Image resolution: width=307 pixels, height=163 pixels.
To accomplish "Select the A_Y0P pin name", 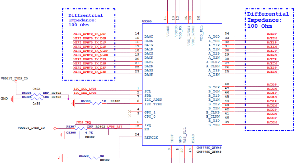I will (x=214, y=37).
